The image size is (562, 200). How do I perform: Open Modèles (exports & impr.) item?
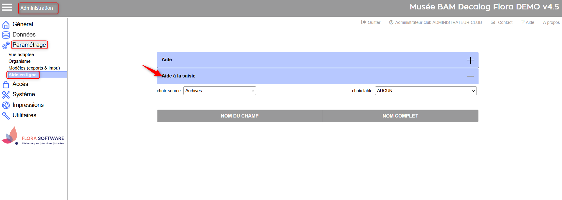coord(34,68)
